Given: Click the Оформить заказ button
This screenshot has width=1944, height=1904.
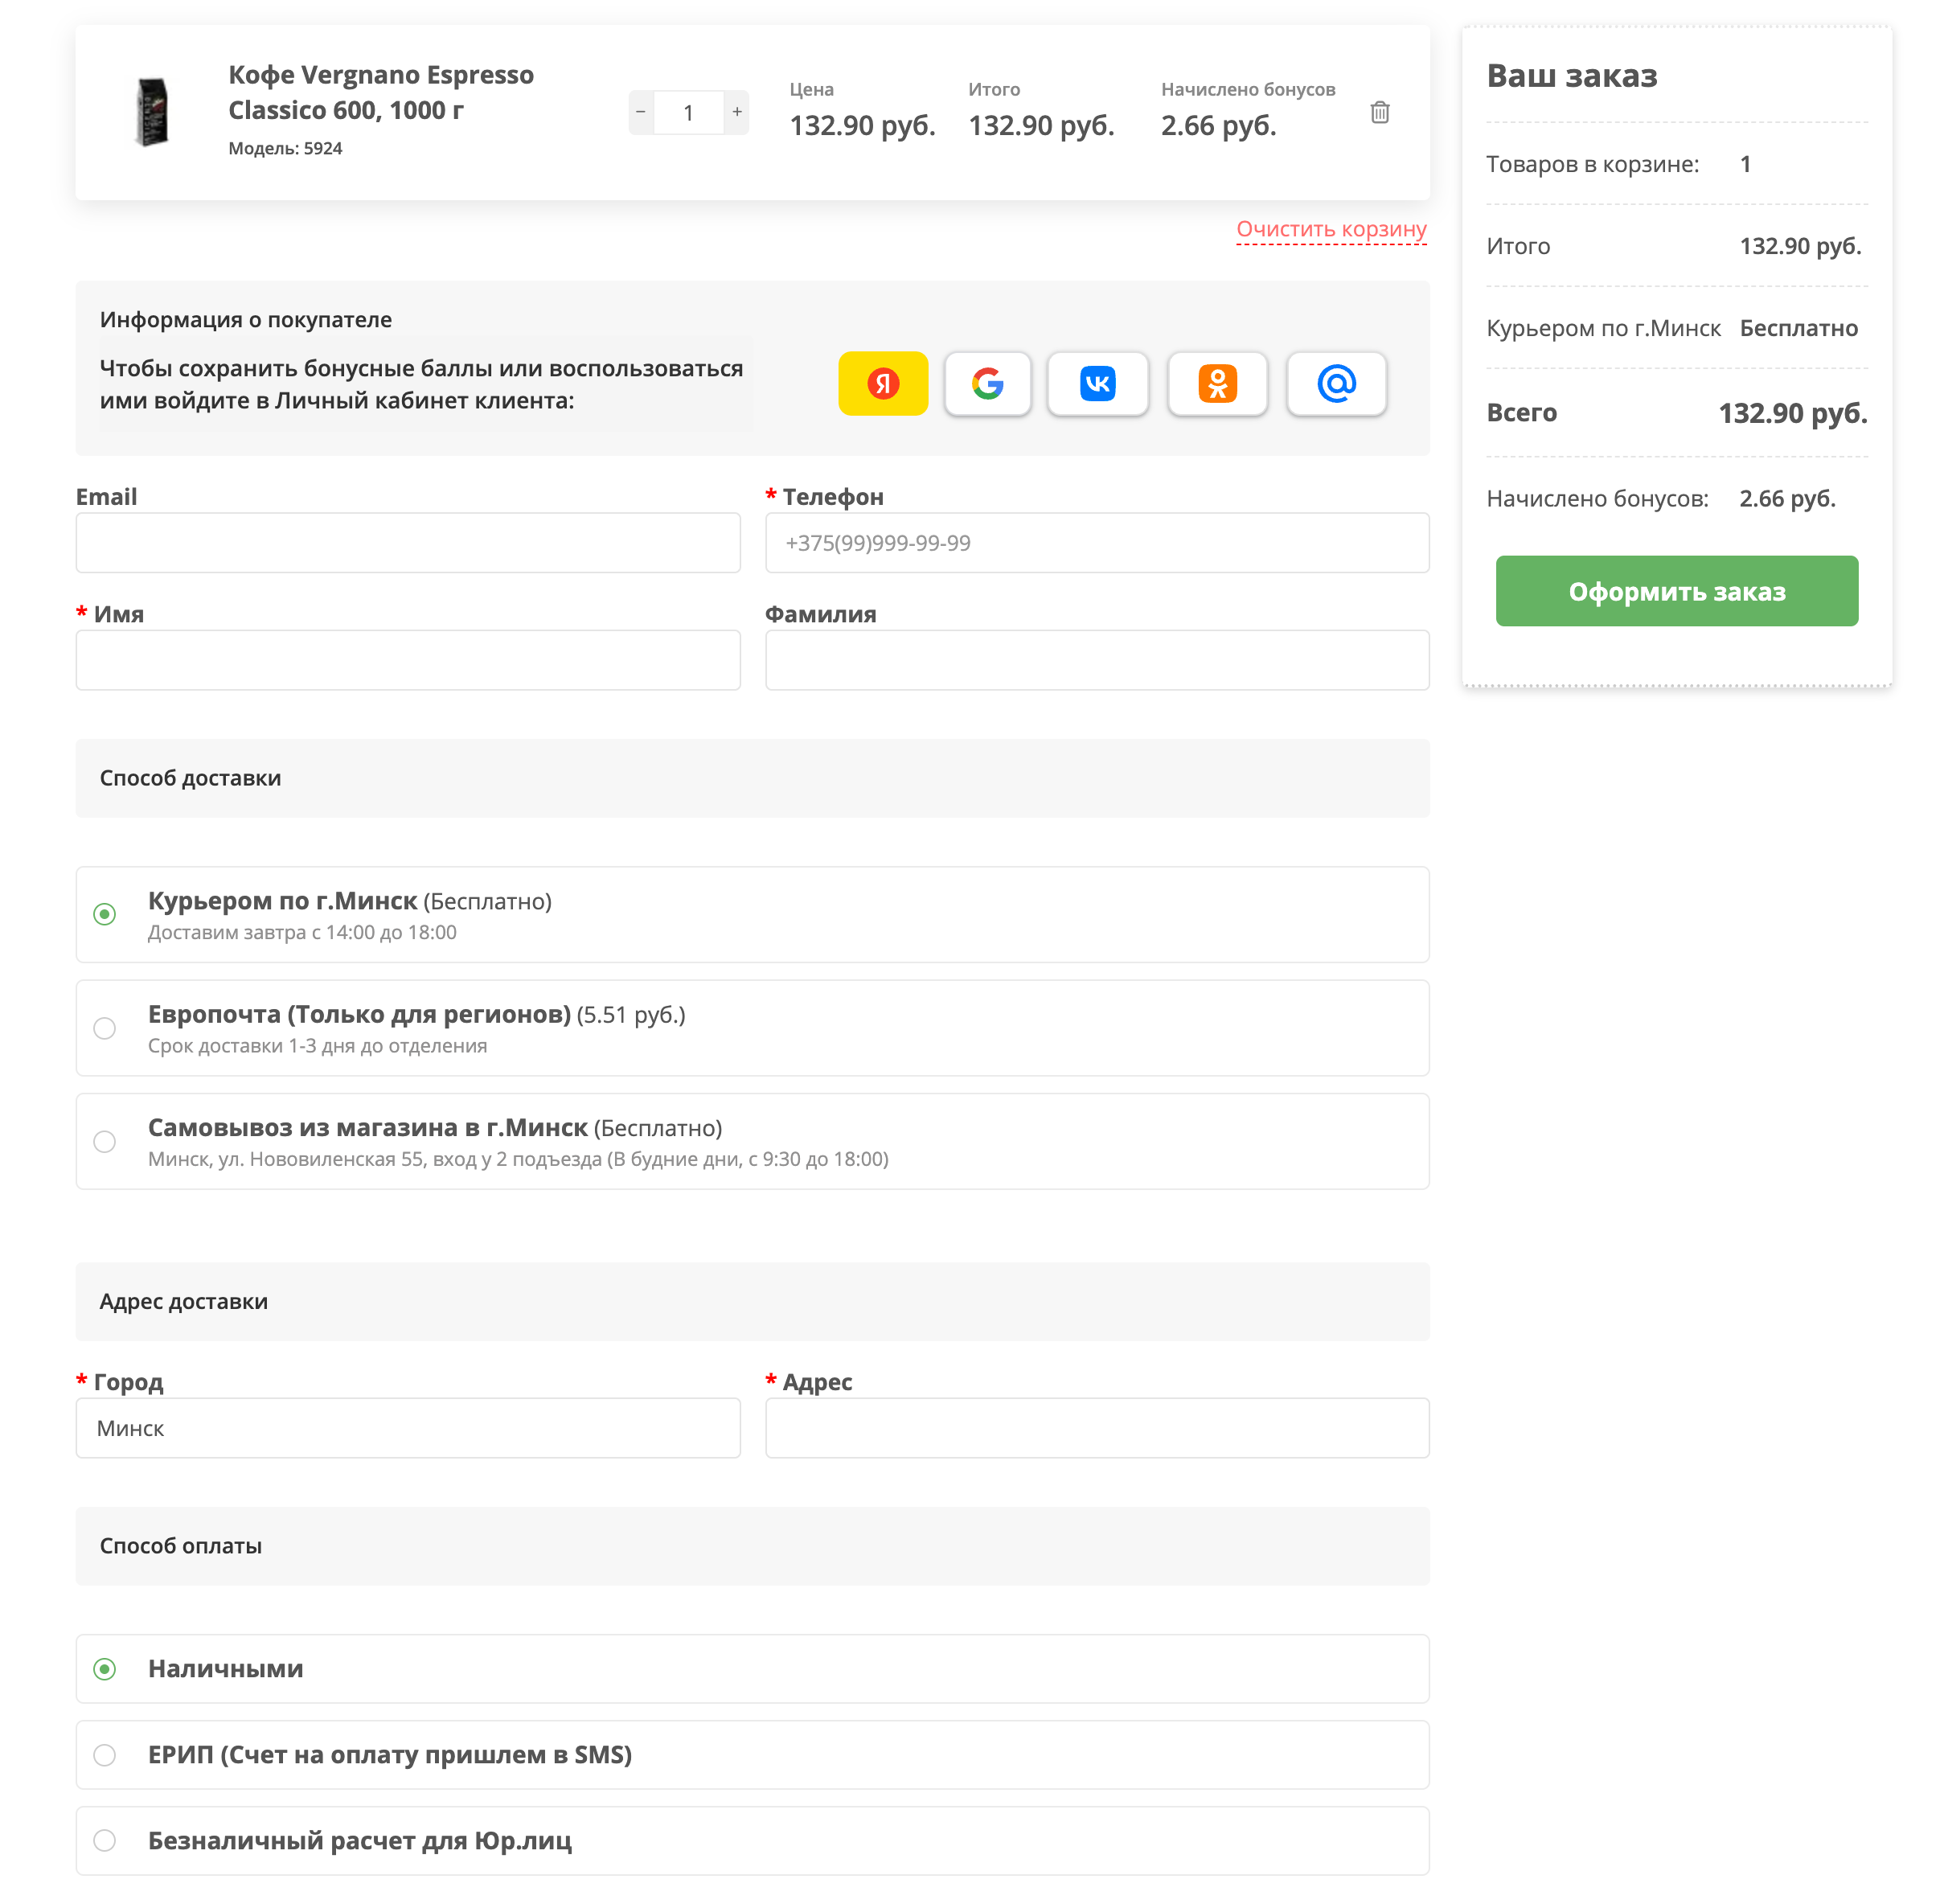Looking at the screenshot, I should click(x=1676, y=591).
